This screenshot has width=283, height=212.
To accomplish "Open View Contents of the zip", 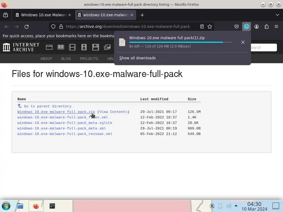I will [x=113, y=112].
